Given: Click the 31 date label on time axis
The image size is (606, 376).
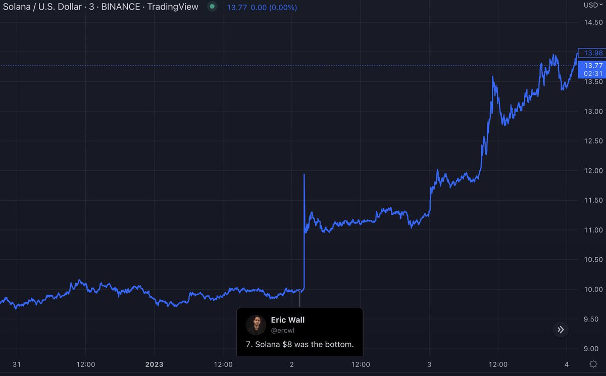Looking at the screenshot, I should click(17, 364).
